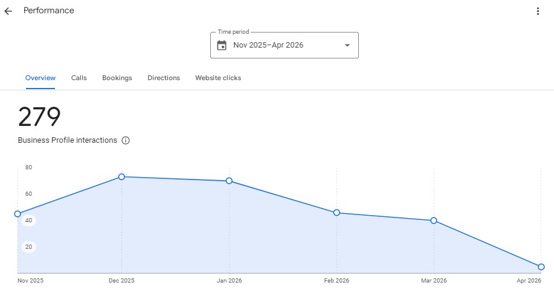Image resolution: width=554 pixels, height=291 pixels.
Task: Switch to the Directions tab
Action: 164,78
